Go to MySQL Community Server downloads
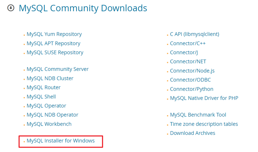Viewport: 258px width, 152px height. pyautogui.click(x=58, y=69)
